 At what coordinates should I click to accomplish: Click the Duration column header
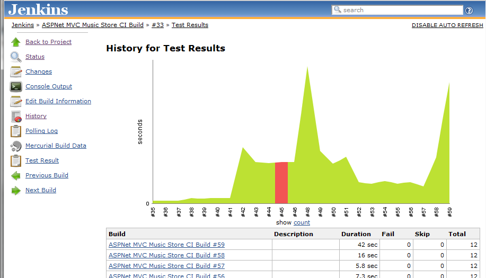click(x=356, y=234)
